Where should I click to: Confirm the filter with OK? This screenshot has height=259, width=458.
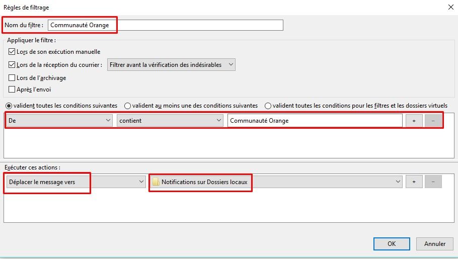click(392, 244)
